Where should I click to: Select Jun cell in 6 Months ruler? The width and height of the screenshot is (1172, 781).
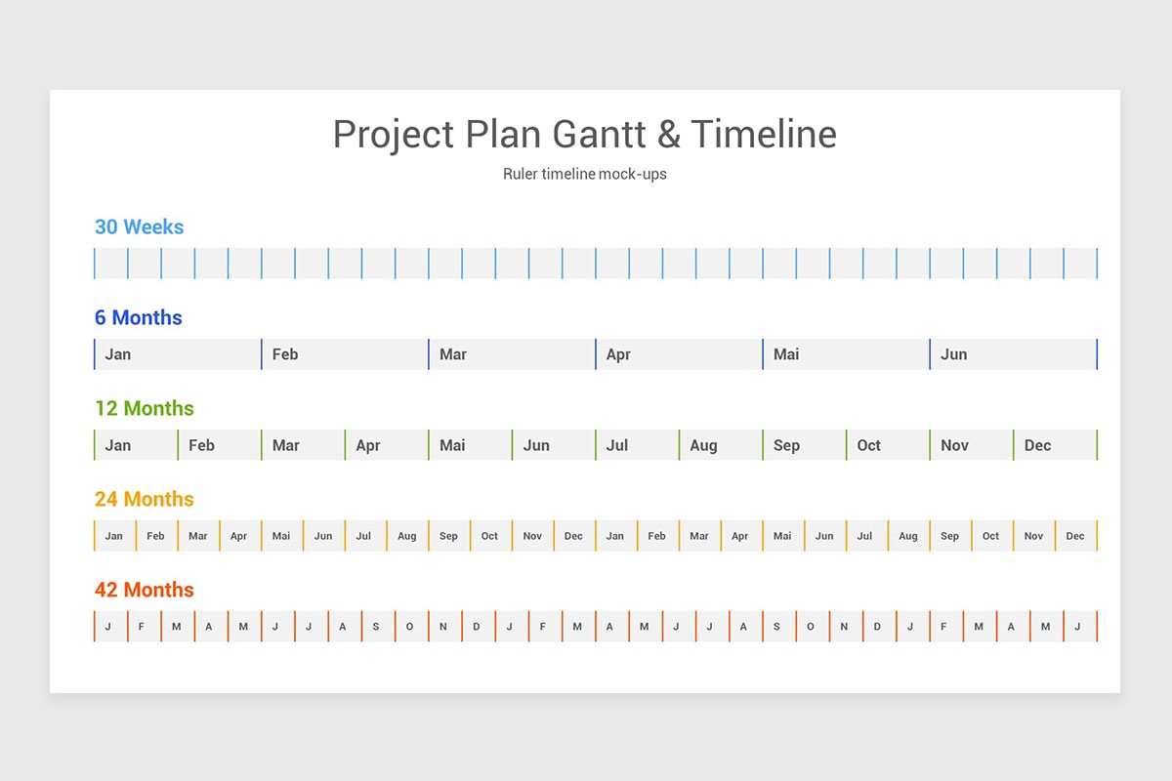[x=1013, y=354]
